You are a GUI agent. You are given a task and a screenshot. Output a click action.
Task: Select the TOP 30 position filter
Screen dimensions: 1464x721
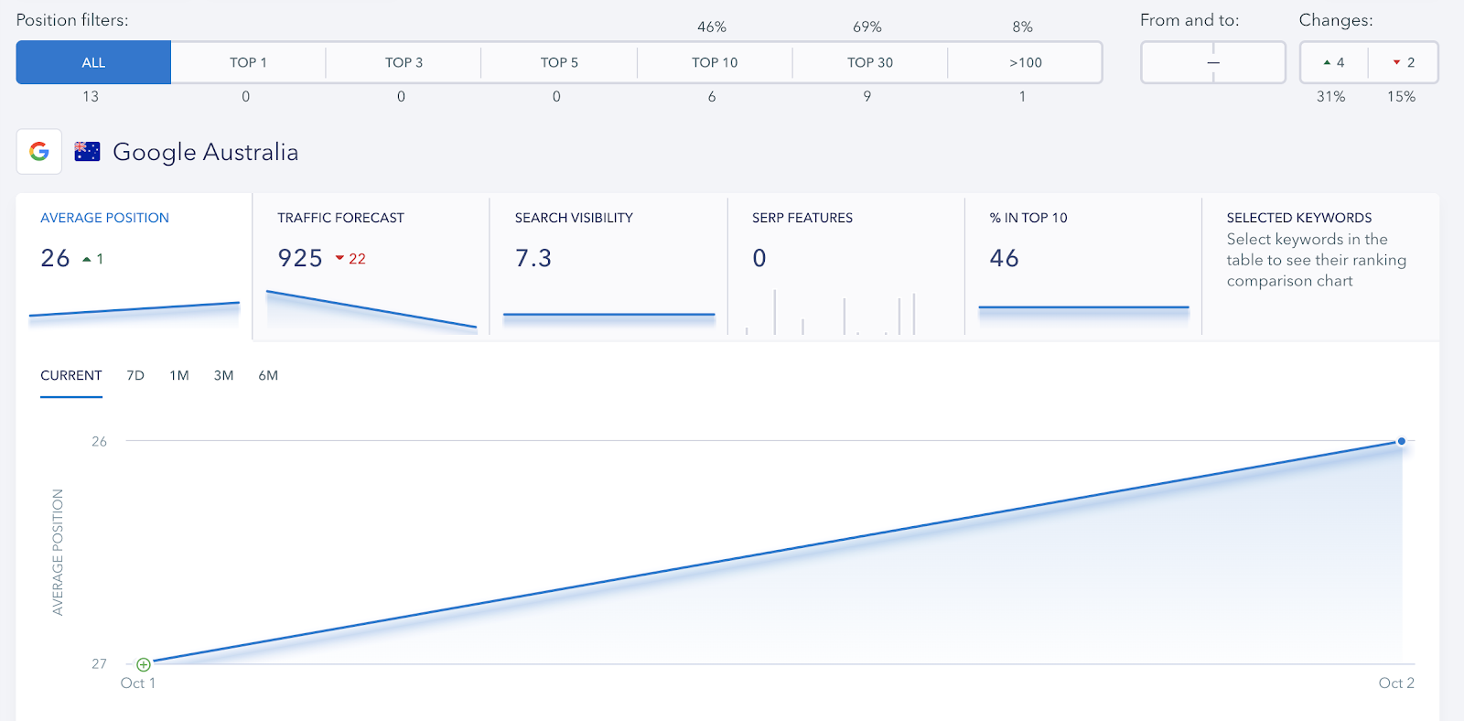point(870,62)
